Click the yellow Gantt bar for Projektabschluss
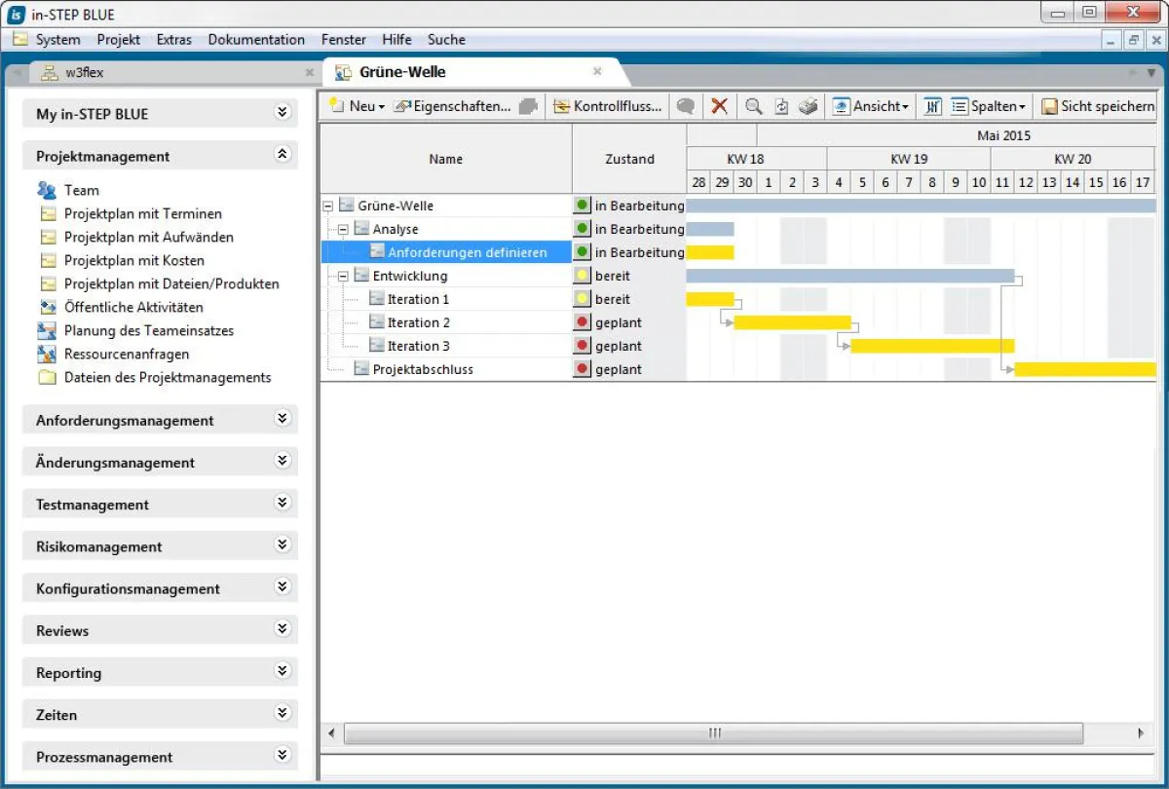 pos(1081,369)
